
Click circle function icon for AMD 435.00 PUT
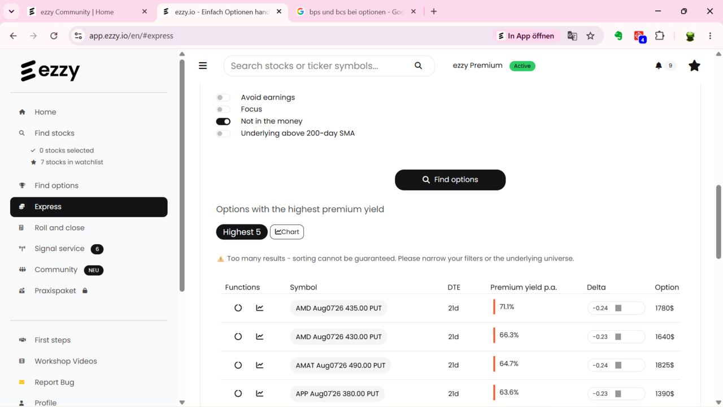pos(238,308)
